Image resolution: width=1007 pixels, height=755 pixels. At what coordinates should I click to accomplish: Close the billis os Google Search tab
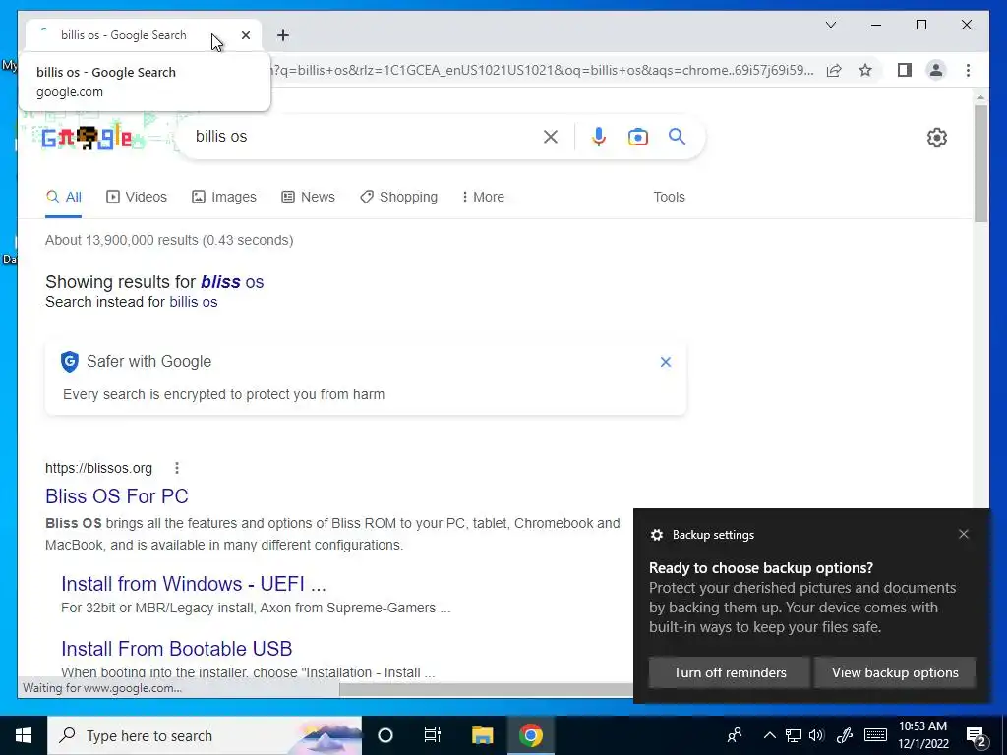(245, 35)
